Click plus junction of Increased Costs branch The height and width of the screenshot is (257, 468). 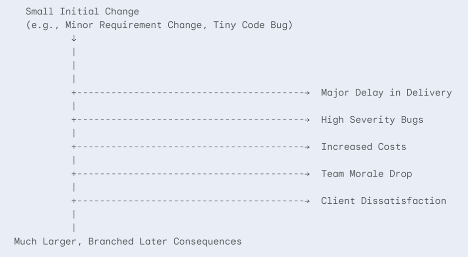(74, 147)
